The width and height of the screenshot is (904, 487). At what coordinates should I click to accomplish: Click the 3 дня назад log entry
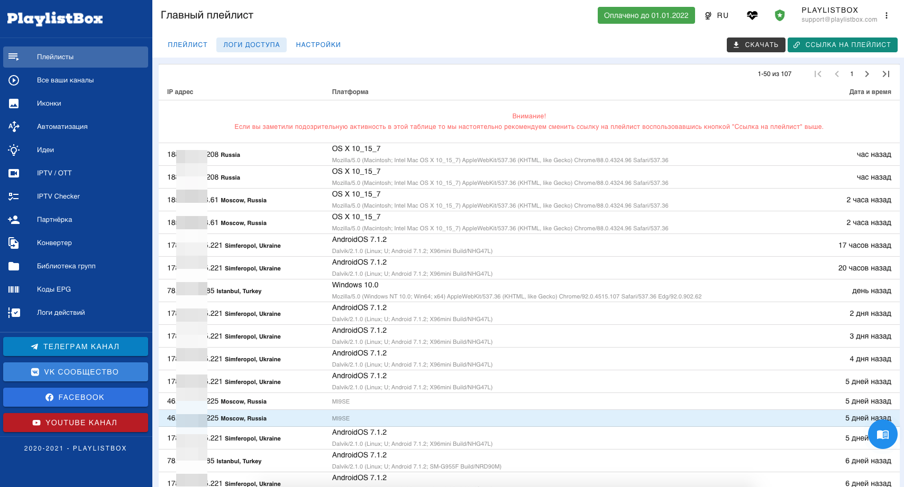[529, 336]
